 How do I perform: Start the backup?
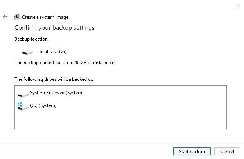point(192,152)
